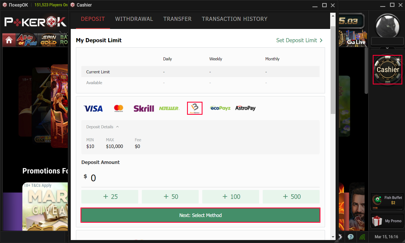Viewport: 405px width, 243px height.
Task: Choose the Mastercard payment option
Action: [118, 108]
